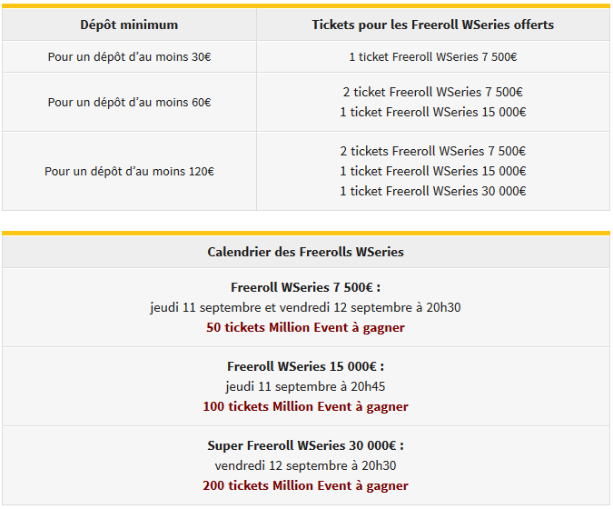Click the "vendredi 12 septembre à 20h30" schedule
The height and width of the screenshot is (509, 613).
tap(305, 465)
